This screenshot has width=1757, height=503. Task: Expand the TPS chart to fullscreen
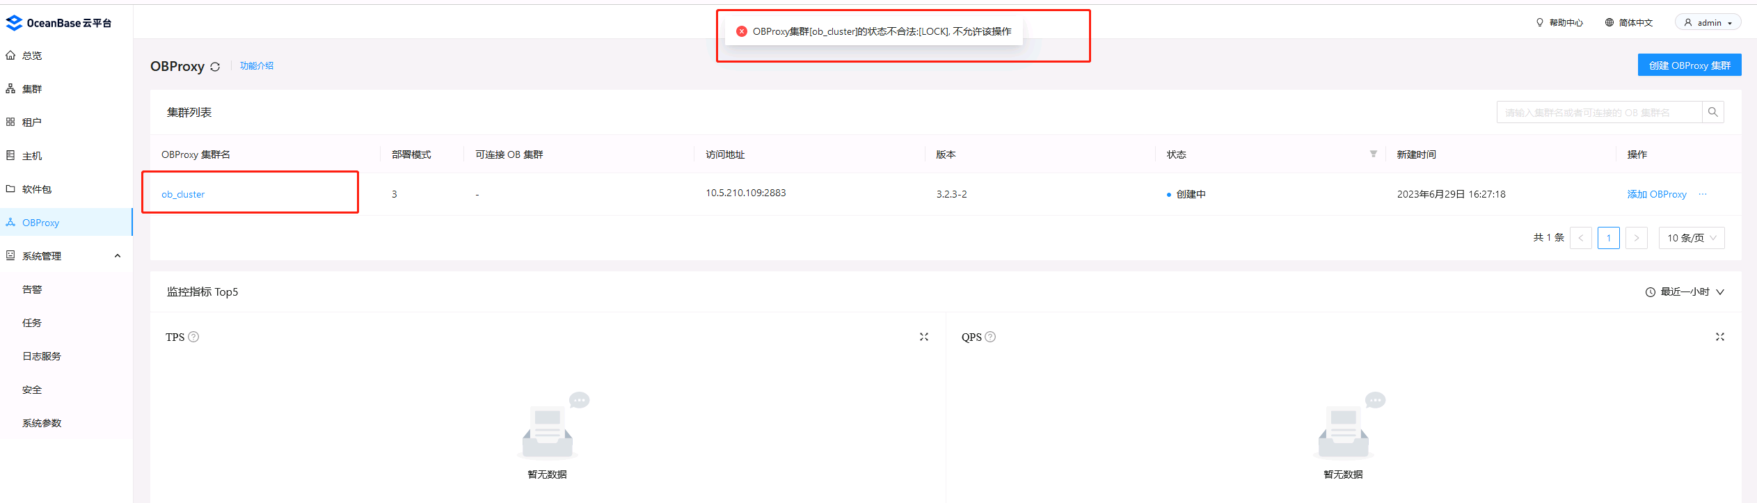coord(924,337)
